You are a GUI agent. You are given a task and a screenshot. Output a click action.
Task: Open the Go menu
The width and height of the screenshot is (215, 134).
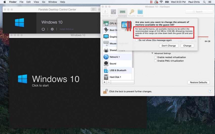(44, 2)
